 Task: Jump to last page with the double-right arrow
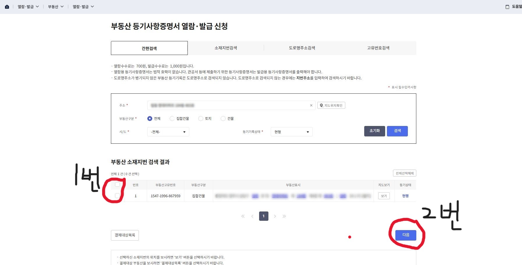[284, 216]
